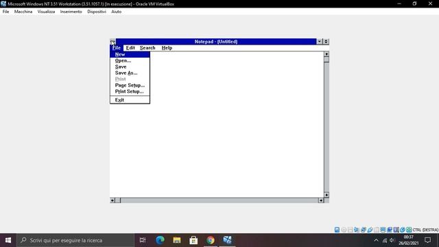Click the Notepad minimize down-arrow button
This screenshot has height=247, width=439.
[x=320, y=41]
